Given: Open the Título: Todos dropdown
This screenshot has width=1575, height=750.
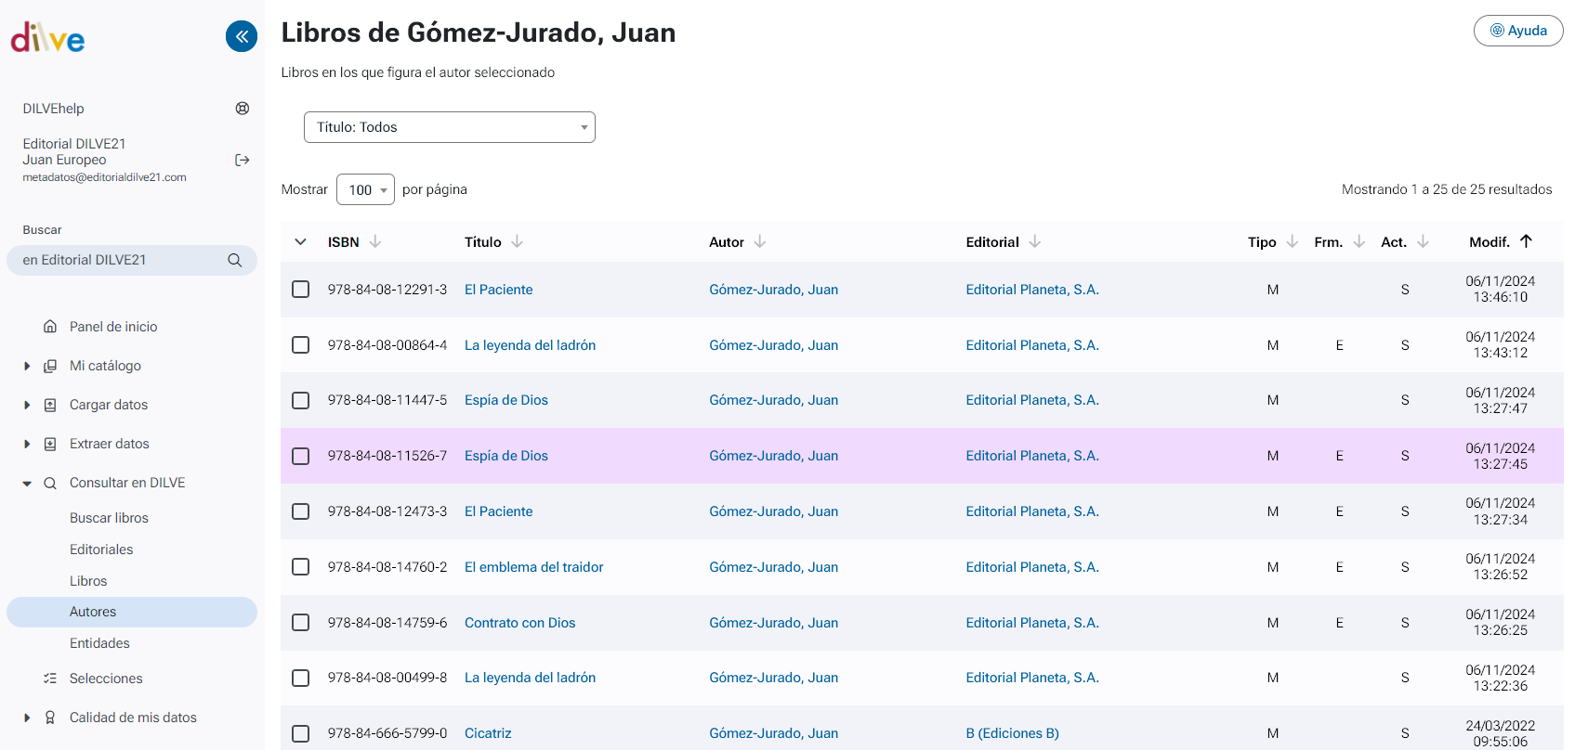Looking at the screenshot, I should pyautogui.click(x=450, y=127).
